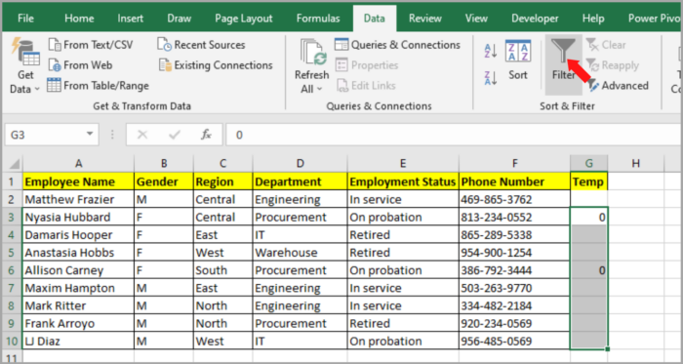Click into the formula bar showing 0
The width and height of the screenshot is (683, 364).
(453, 135)
